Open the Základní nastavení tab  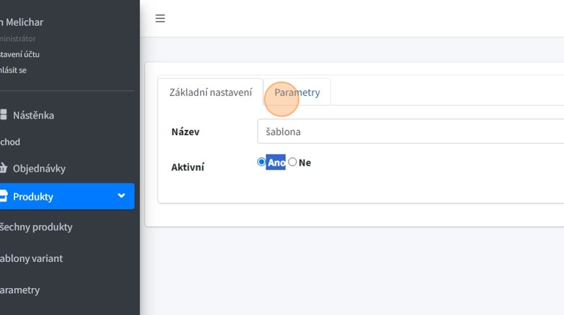(211, 92)
